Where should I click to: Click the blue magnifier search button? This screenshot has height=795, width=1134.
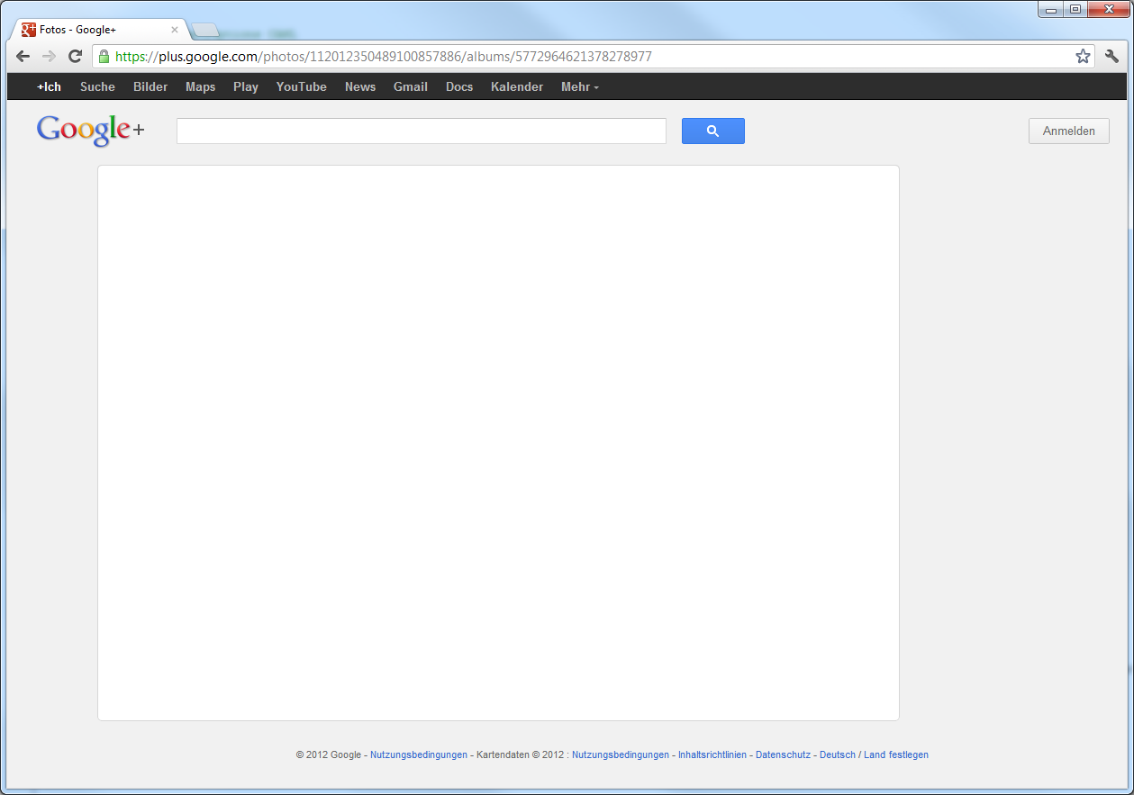(x=713, y=131)
